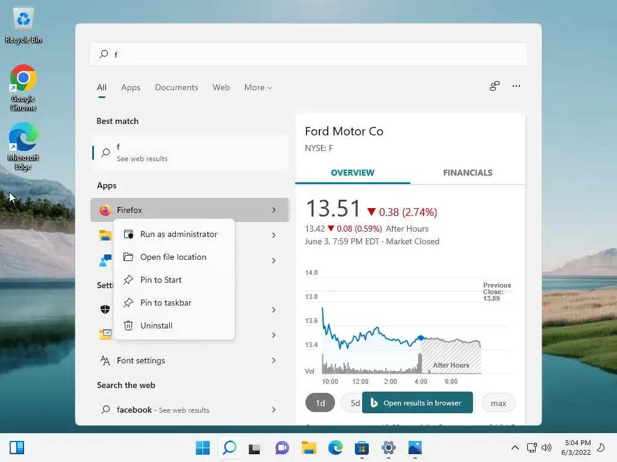
Task: Open the More filter dropdown
Action: [x=258, y=88]
